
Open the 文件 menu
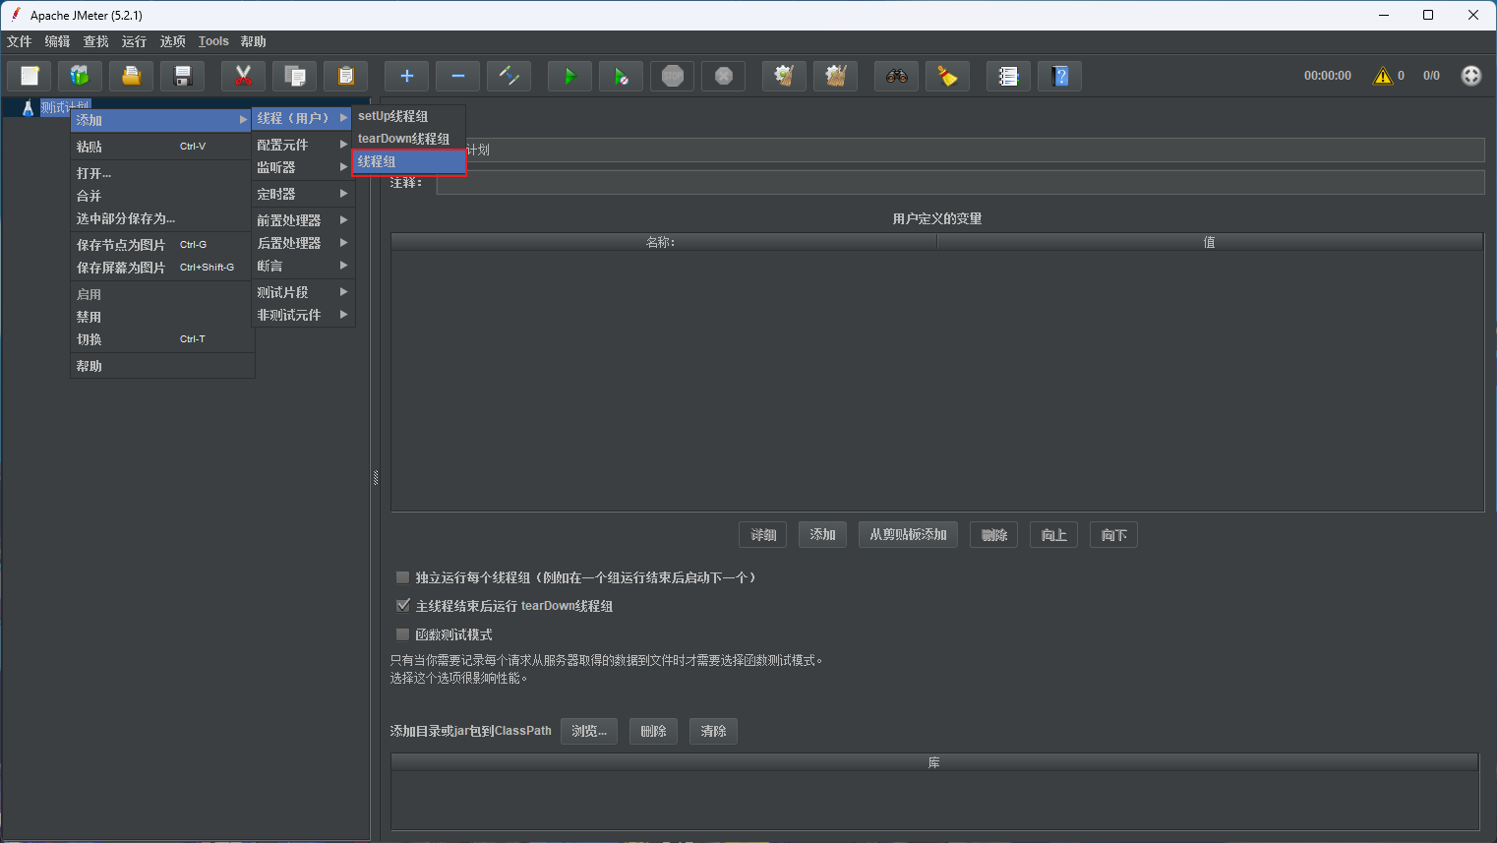click(x=19, y=41)
